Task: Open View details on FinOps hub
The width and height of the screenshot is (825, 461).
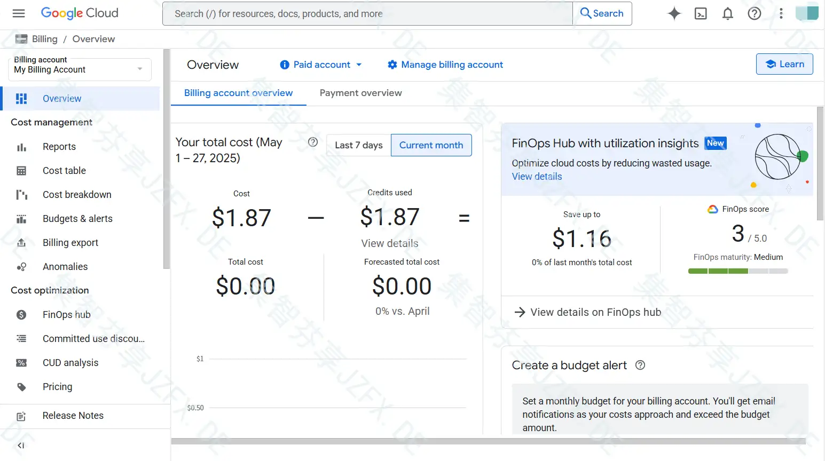Action: [587, 312]
